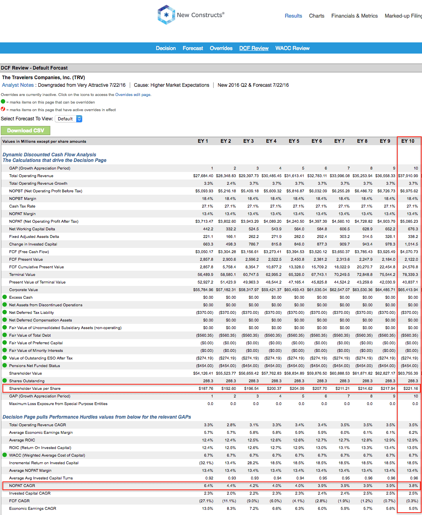Viewport: 422px width, 515px height.
Task: Click the Shareholder Value per Share row label
Action: pos(35,389)
